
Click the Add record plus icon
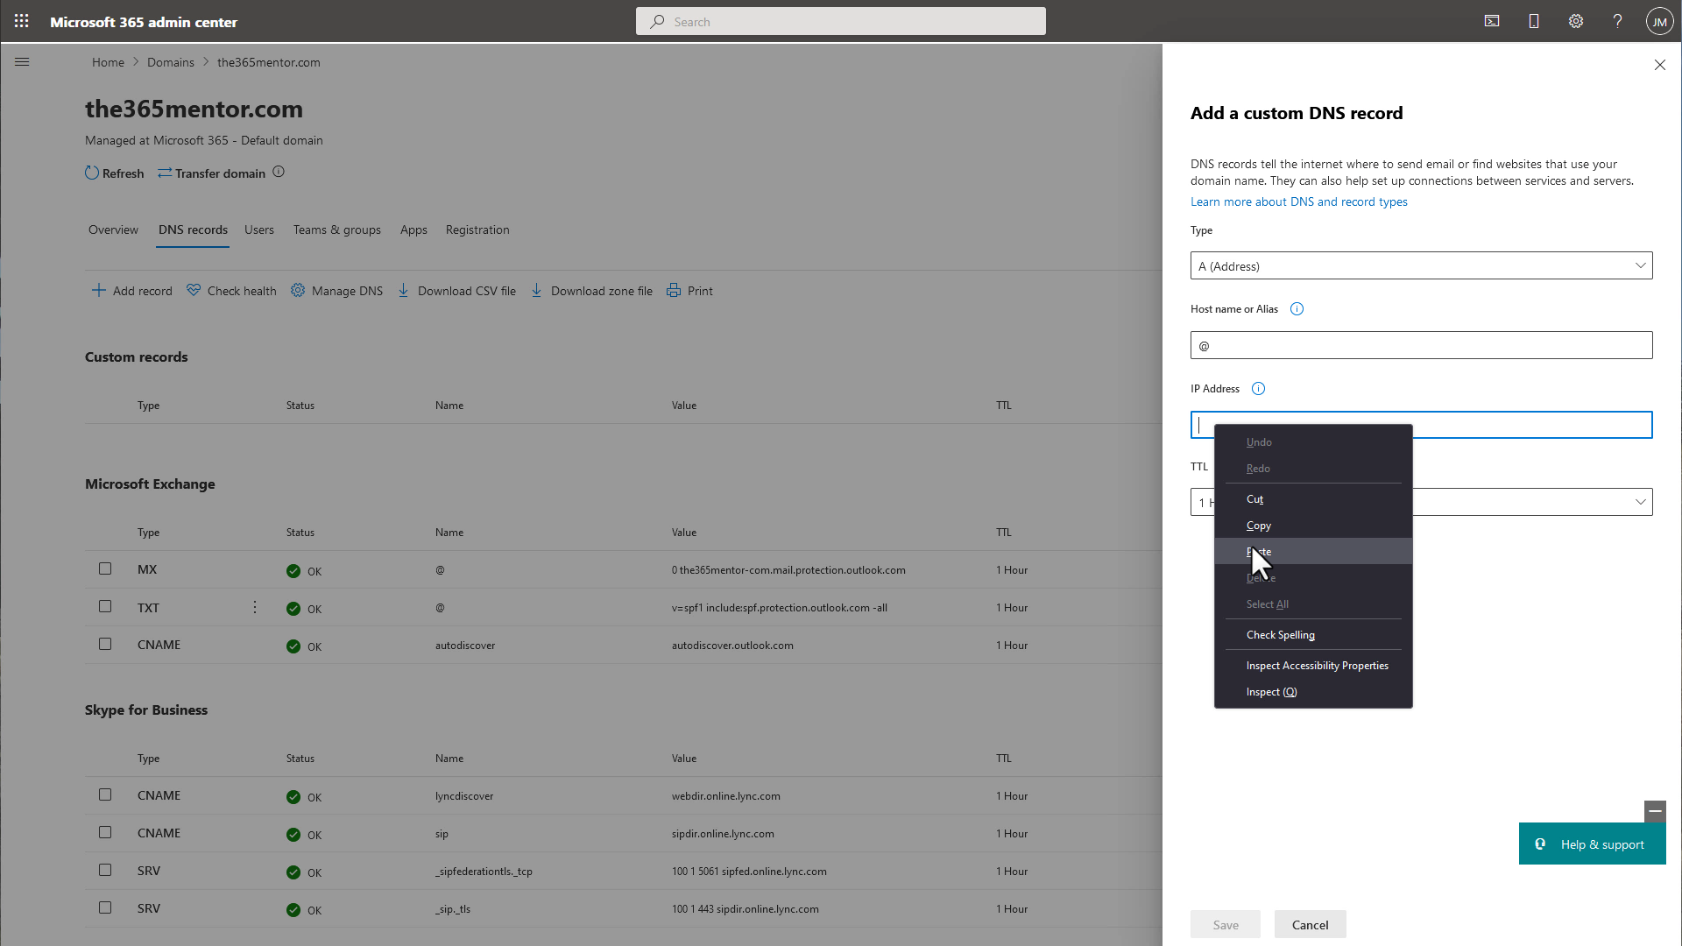[x=99, y=290]
